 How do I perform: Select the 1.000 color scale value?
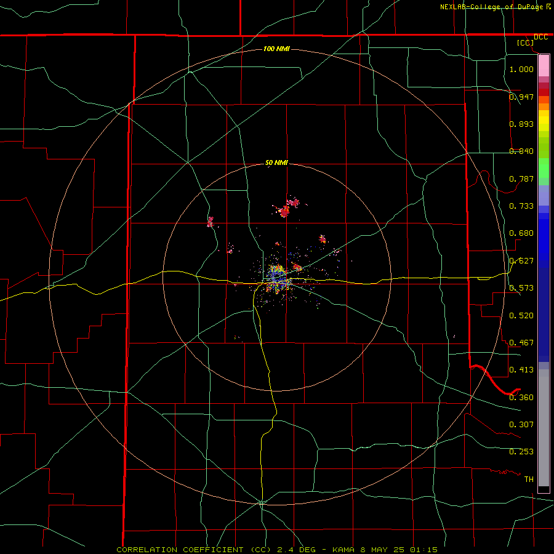[521, 69]
